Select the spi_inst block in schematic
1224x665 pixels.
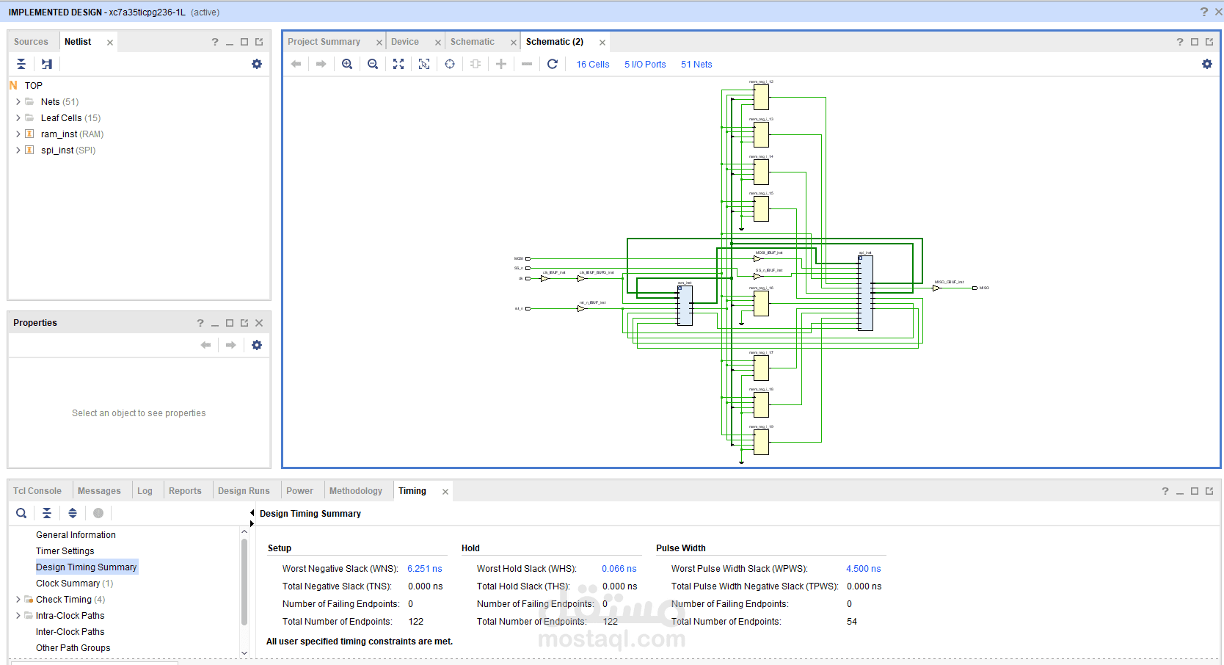click(x=866, y=293)
